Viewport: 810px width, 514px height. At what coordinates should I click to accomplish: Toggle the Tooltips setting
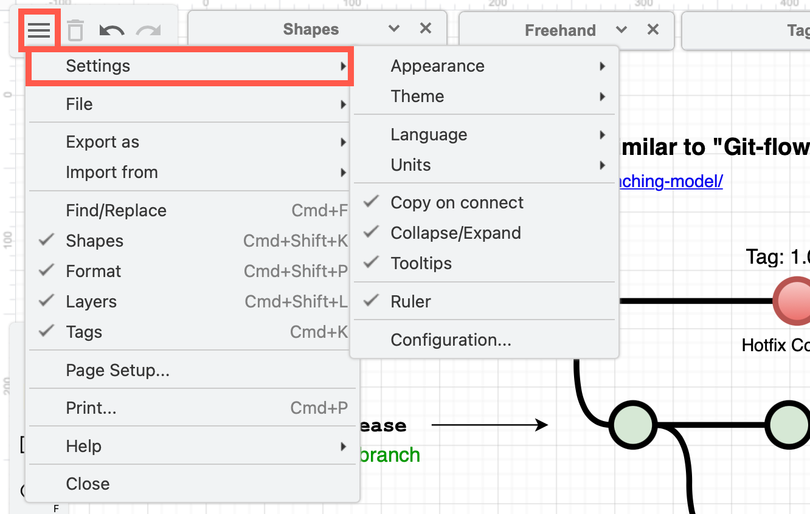(421, 263)
